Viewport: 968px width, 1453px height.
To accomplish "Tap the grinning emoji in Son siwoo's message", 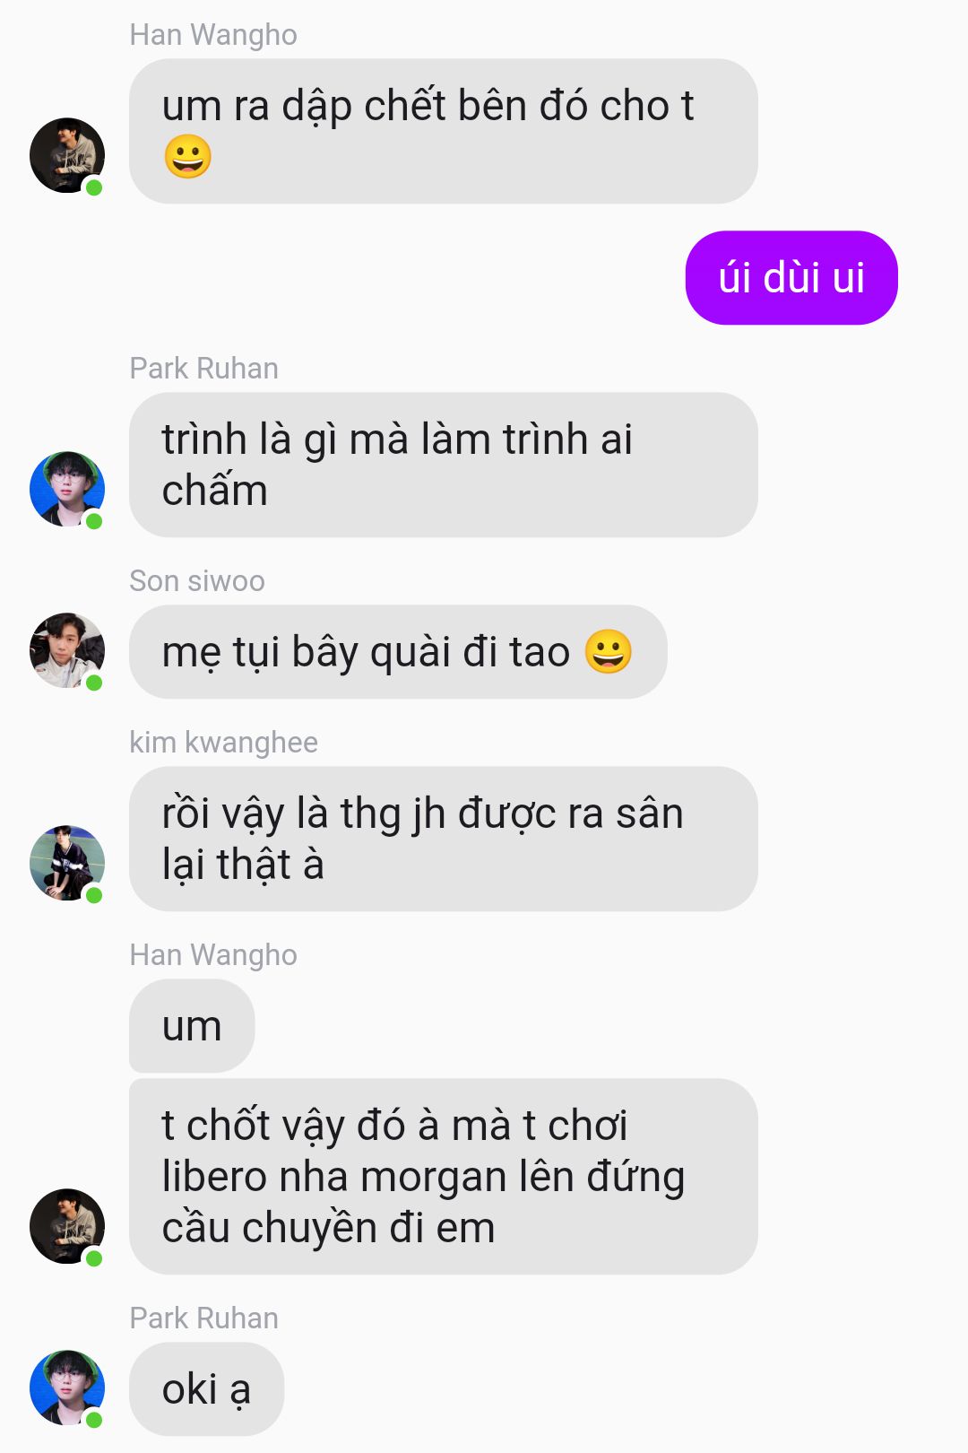I will click(609, 651).
